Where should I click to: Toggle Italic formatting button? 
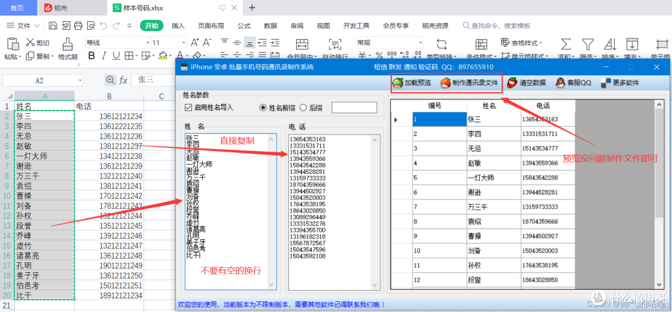click(x=104, y=56)
